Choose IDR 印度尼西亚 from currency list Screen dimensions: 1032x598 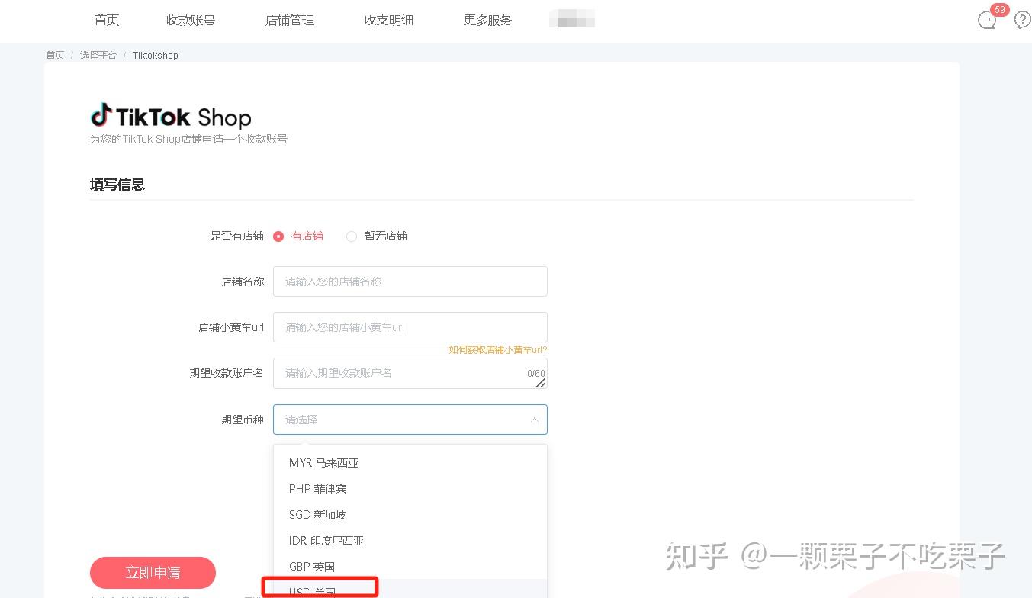tap(410, 541)
